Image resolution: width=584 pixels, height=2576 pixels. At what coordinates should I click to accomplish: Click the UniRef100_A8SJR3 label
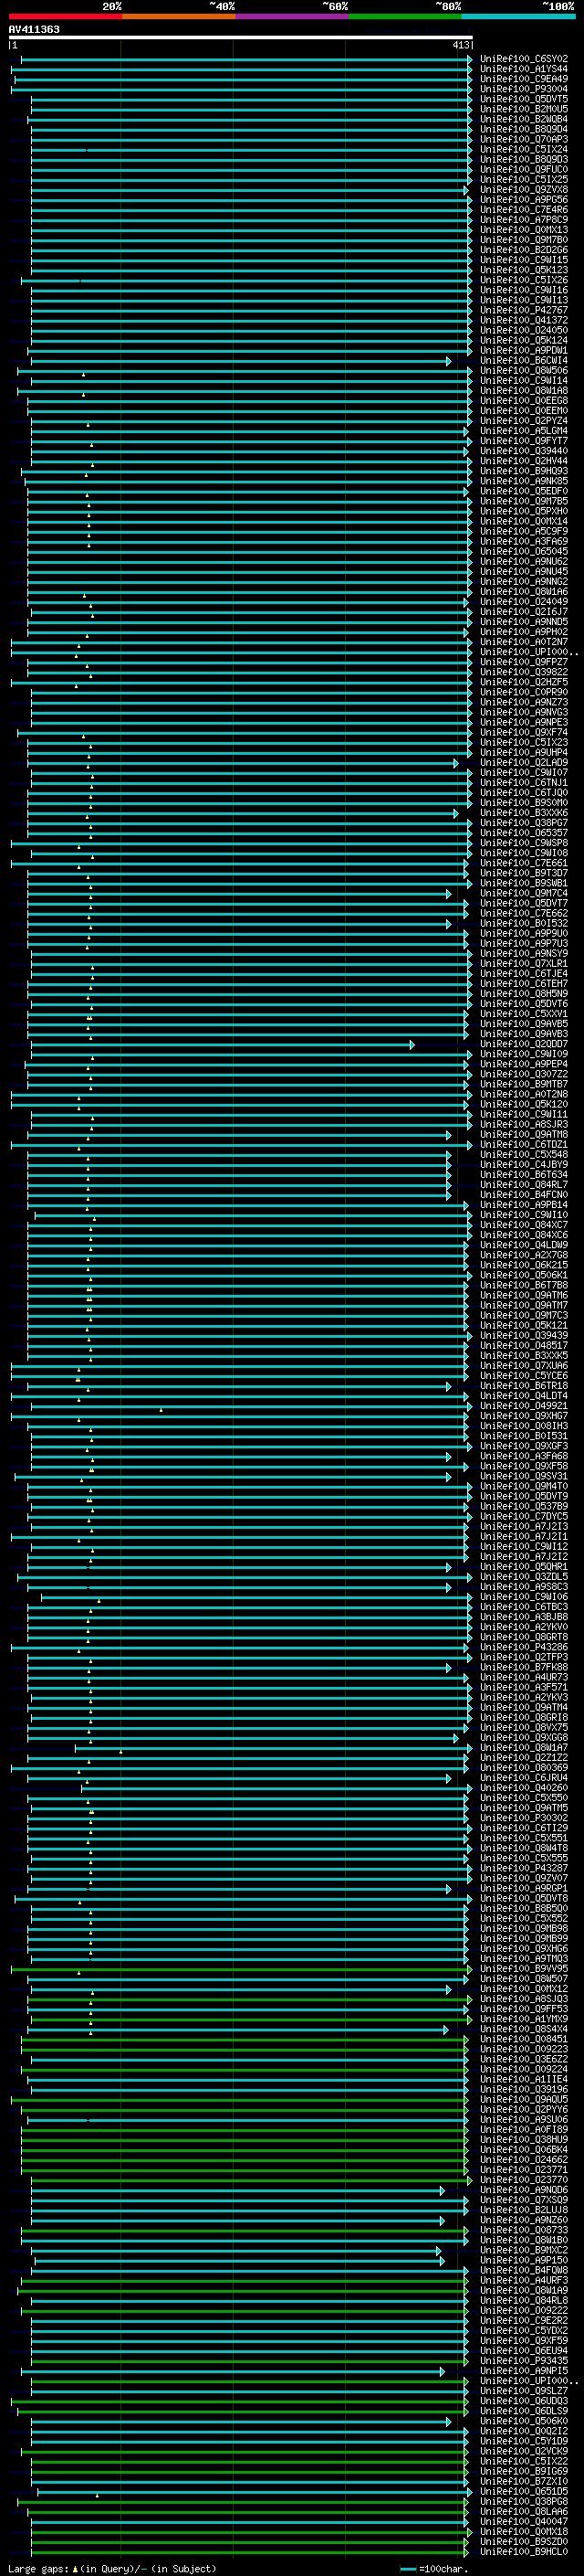tap(524, 1124)
